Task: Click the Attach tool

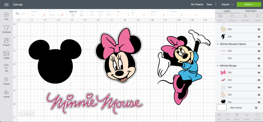Action: click(x=237, y=117)
